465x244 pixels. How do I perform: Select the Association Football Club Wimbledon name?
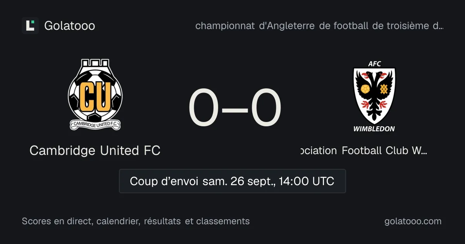(x=364, y=150)
